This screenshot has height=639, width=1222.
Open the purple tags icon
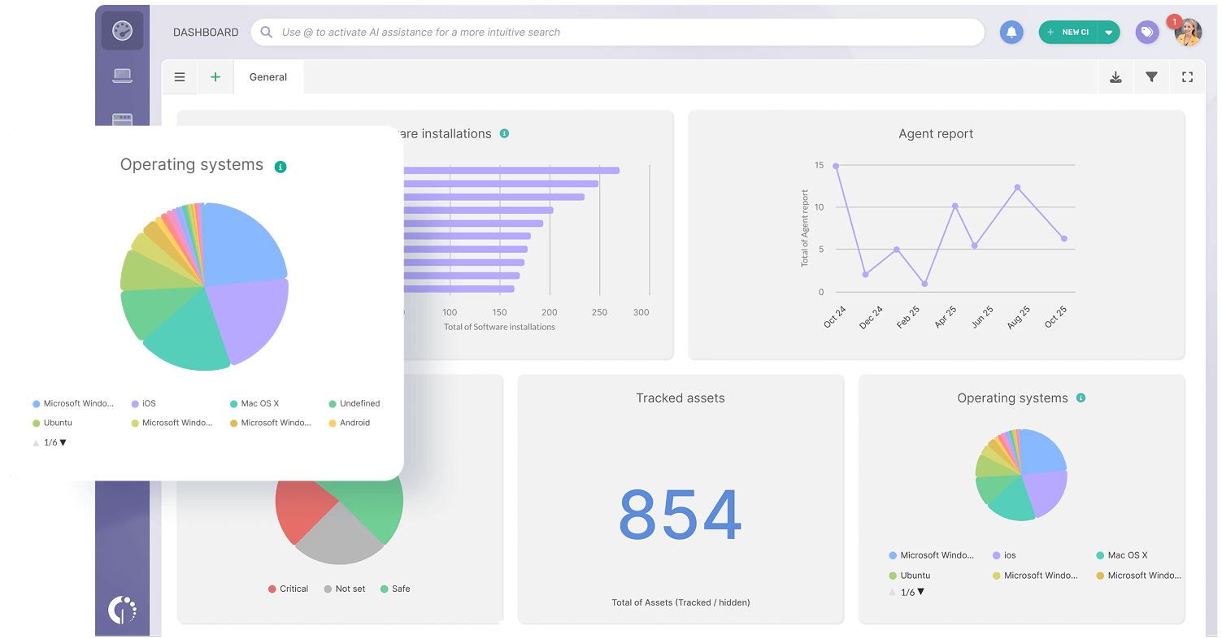point(1147,33)
